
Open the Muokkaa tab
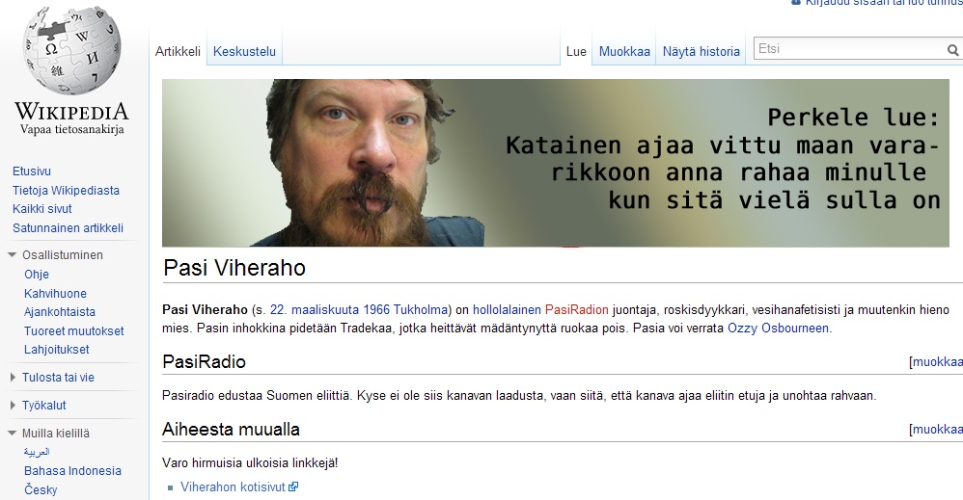point(624,51)
